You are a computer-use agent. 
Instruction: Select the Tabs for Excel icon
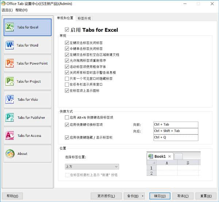[x=9, y=27]
